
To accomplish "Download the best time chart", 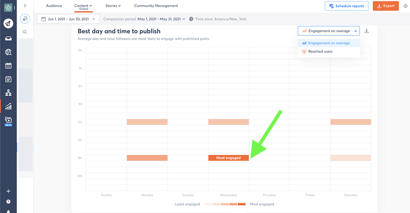I will [367, 31].
